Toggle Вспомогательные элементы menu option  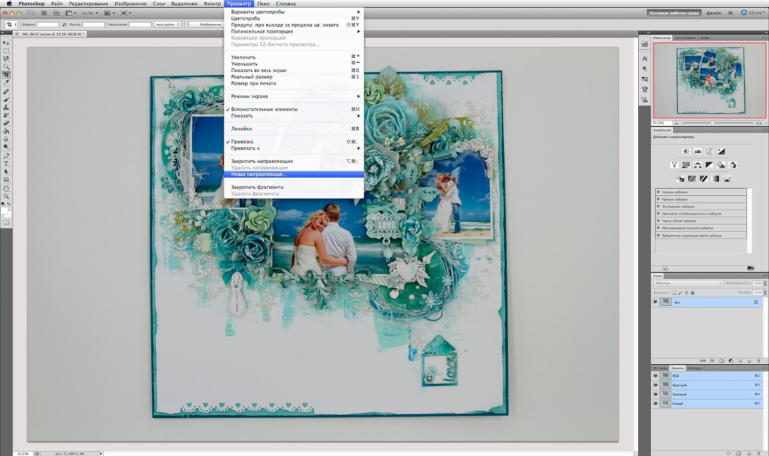(x=294, y=109)
